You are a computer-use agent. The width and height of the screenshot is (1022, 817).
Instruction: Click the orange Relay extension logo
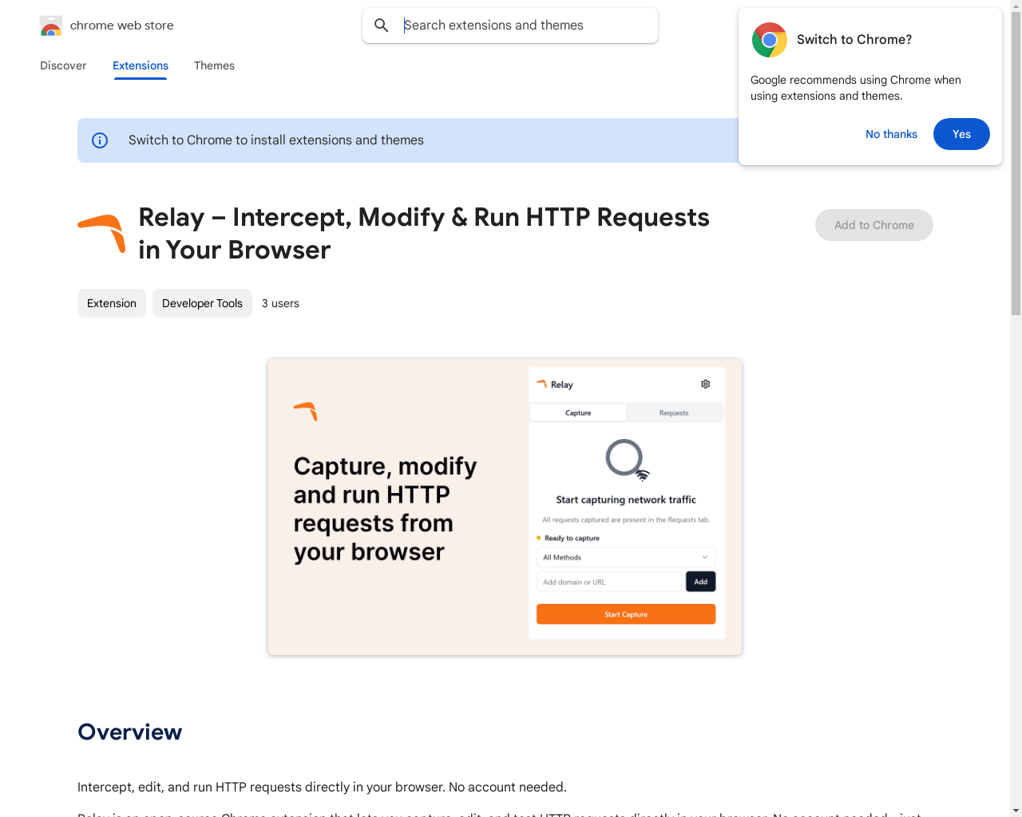coord(101,234)
